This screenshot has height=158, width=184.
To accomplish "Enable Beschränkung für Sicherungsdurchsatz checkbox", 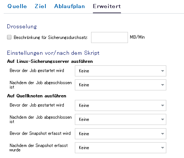I will [x=9, y=37].
